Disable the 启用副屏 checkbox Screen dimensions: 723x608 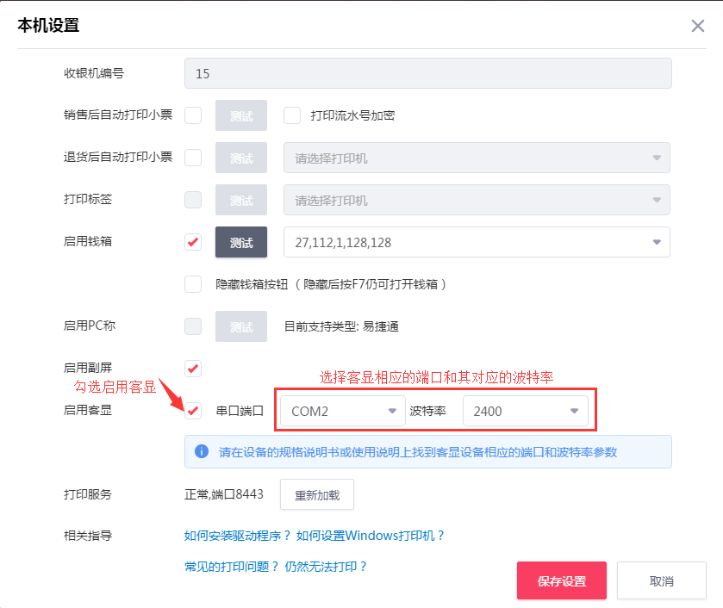[193, 369]
